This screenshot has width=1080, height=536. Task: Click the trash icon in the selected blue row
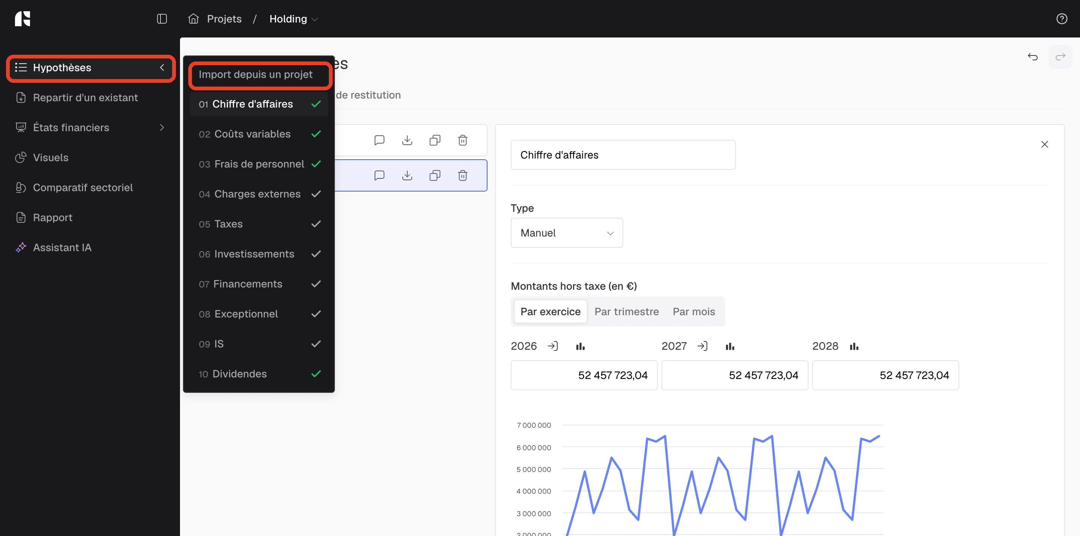pyautogui.click(x=462, y=175)
